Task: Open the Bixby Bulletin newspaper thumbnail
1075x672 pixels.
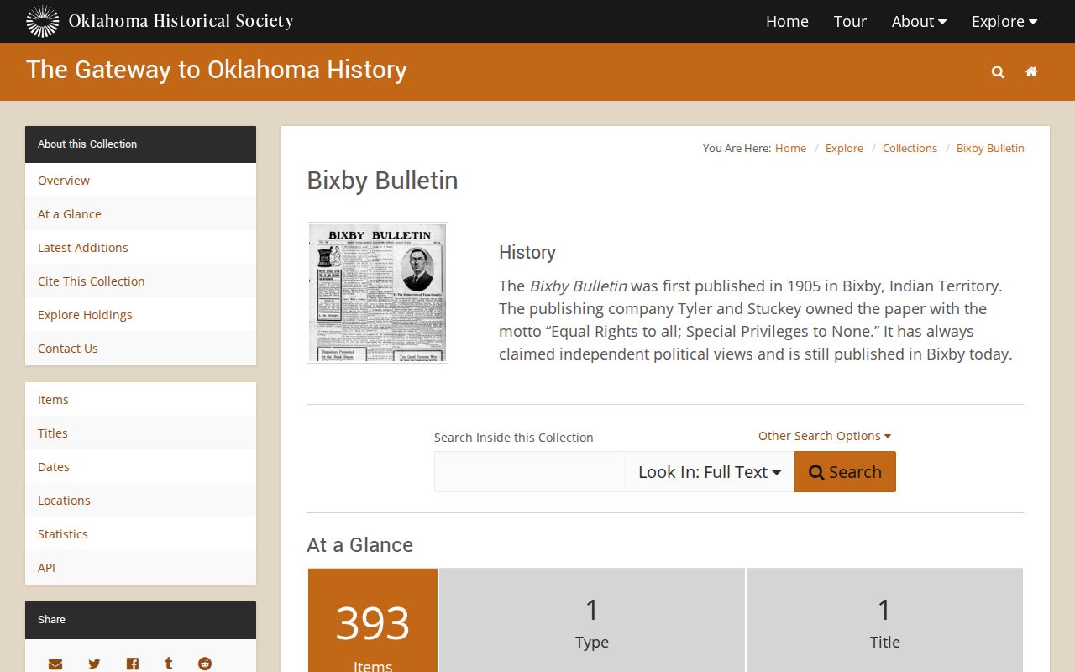Action: (x=377, y=292)
